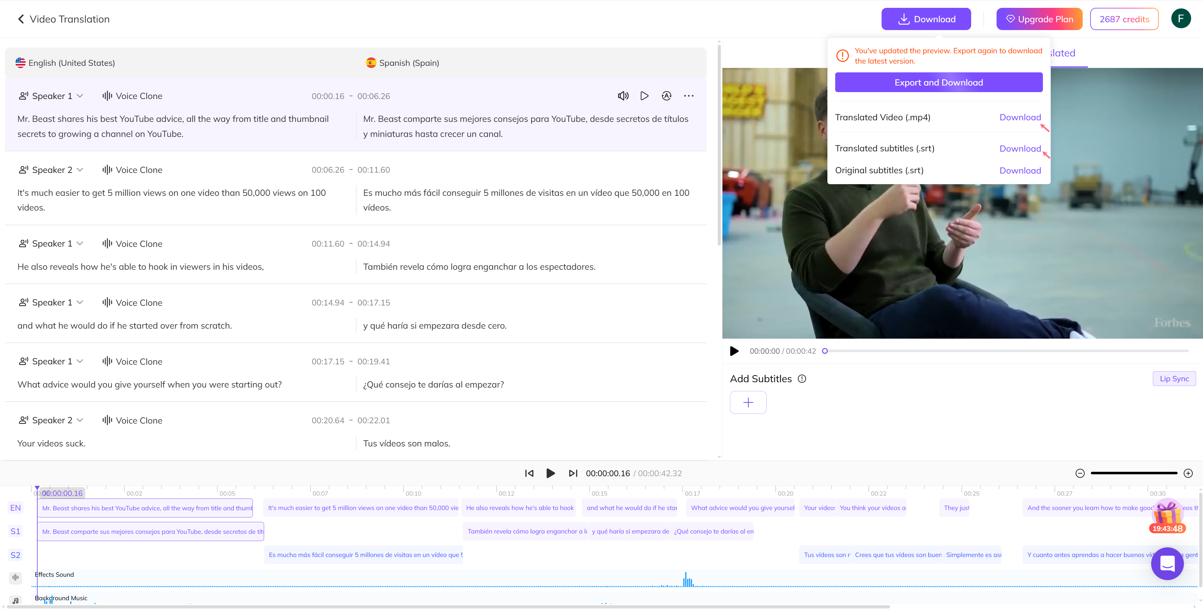Click Voice Clone for the 00:17.15 segment
This screenshot has height=609, width=1203.
click(132, 362)
